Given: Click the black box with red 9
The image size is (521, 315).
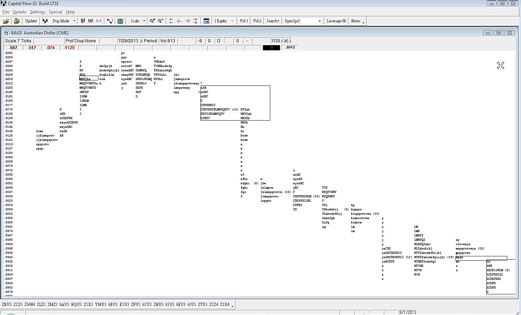Looking at the screenshot, I should coord(271,48).
